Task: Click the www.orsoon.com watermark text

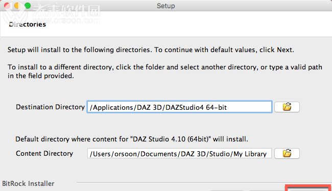Action: pyautogui.click(x=69, y=20)
